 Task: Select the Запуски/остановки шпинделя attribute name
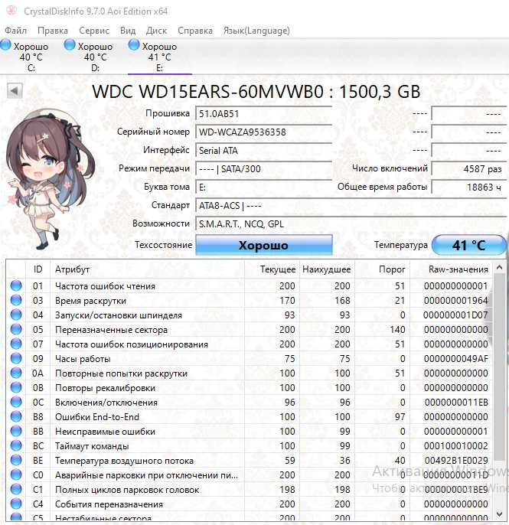click(119, 315)
